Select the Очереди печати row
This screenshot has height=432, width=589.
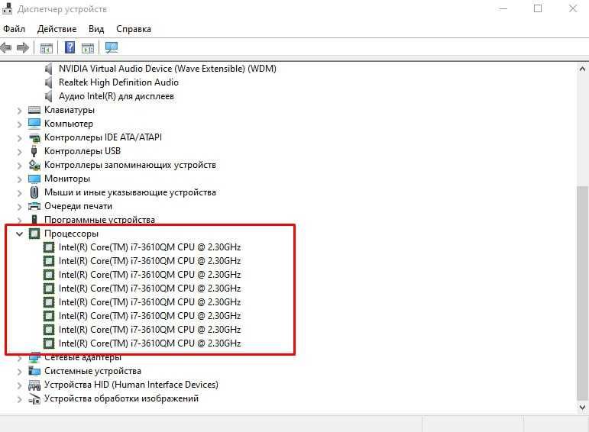(x=78, y=206)
